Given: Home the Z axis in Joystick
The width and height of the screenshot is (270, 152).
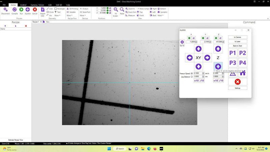Looking at the screenshot, I should pos(220,38).
